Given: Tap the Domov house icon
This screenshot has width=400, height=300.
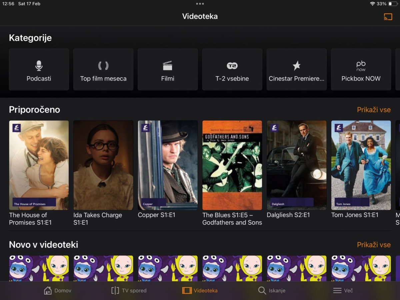Looking at the screenshot, I should pyautogui.click(x=48, y=290).
